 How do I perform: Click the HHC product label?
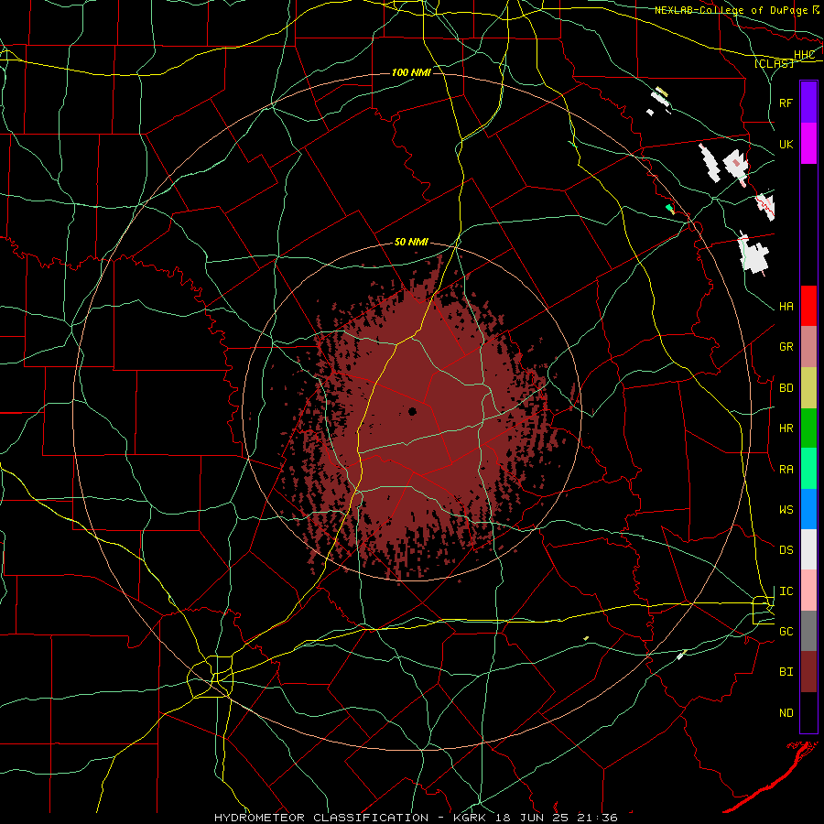pyautogui.click(x=804, y=55)
